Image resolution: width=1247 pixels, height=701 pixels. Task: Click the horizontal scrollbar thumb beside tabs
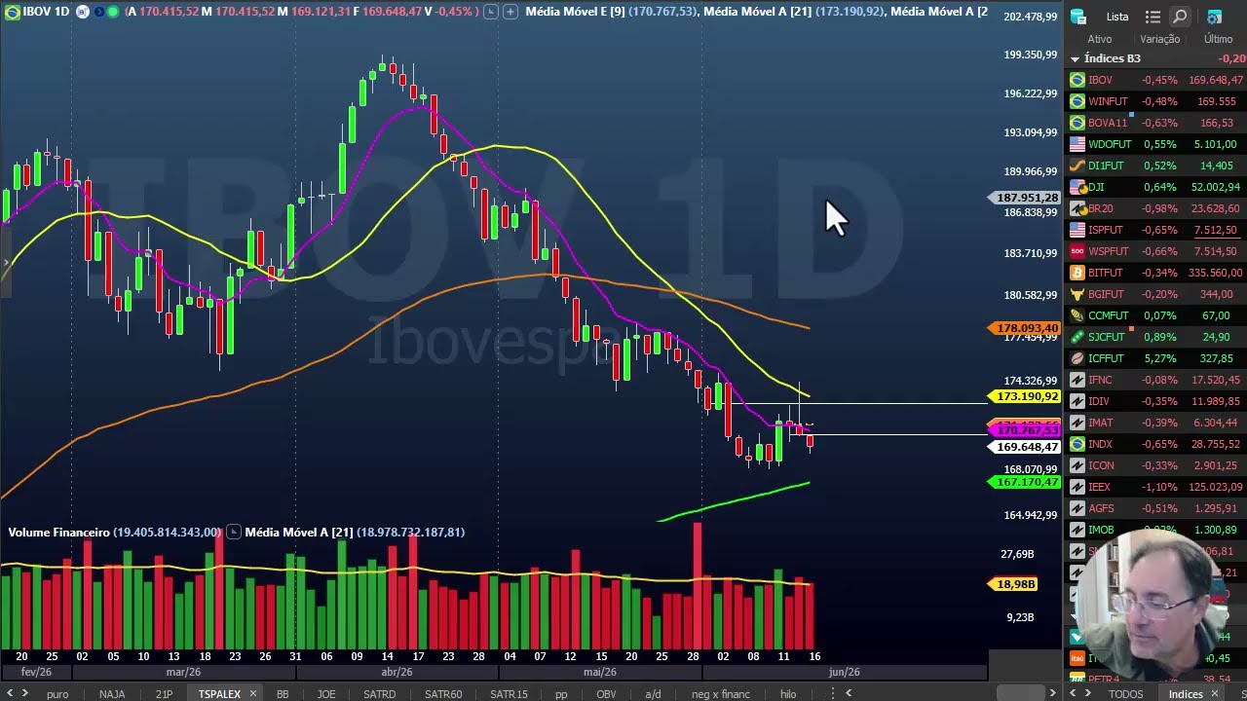click(x=1020, y=693)
